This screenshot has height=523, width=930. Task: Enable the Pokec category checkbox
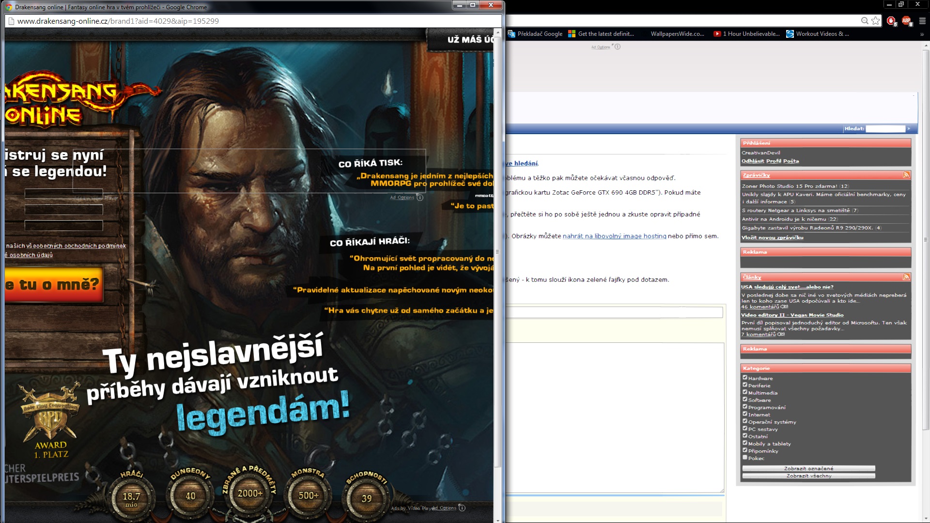745,458
